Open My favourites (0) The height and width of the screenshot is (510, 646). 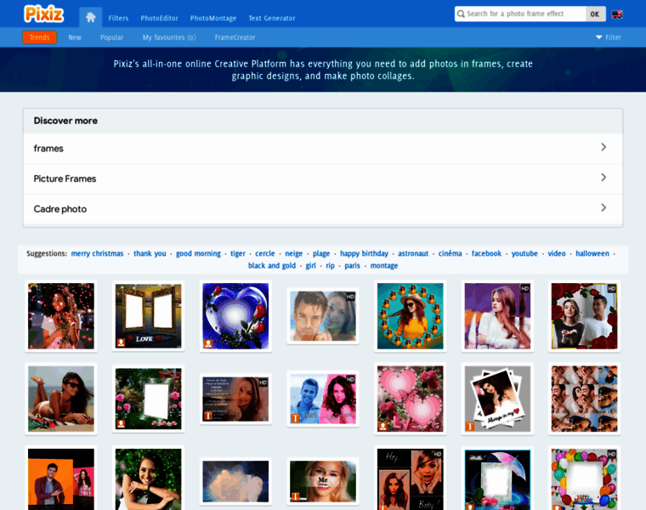pos(169,37)
